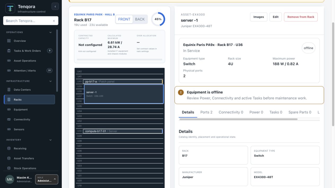Select the Racks sidebar icon
Viewport: 335px width, 188px height.
[9, 100]
